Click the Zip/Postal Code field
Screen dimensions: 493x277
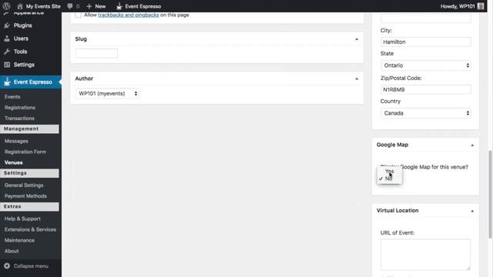[x=426, y=89]
